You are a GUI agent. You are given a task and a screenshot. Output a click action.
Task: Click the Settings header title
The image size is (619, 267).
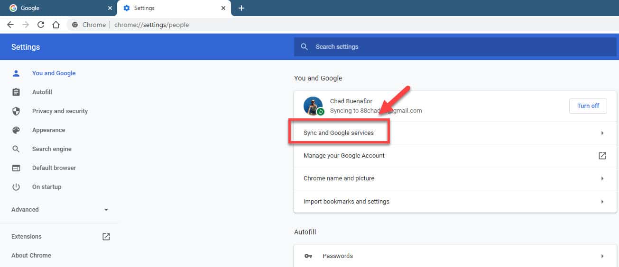click(x=26, y=47)
